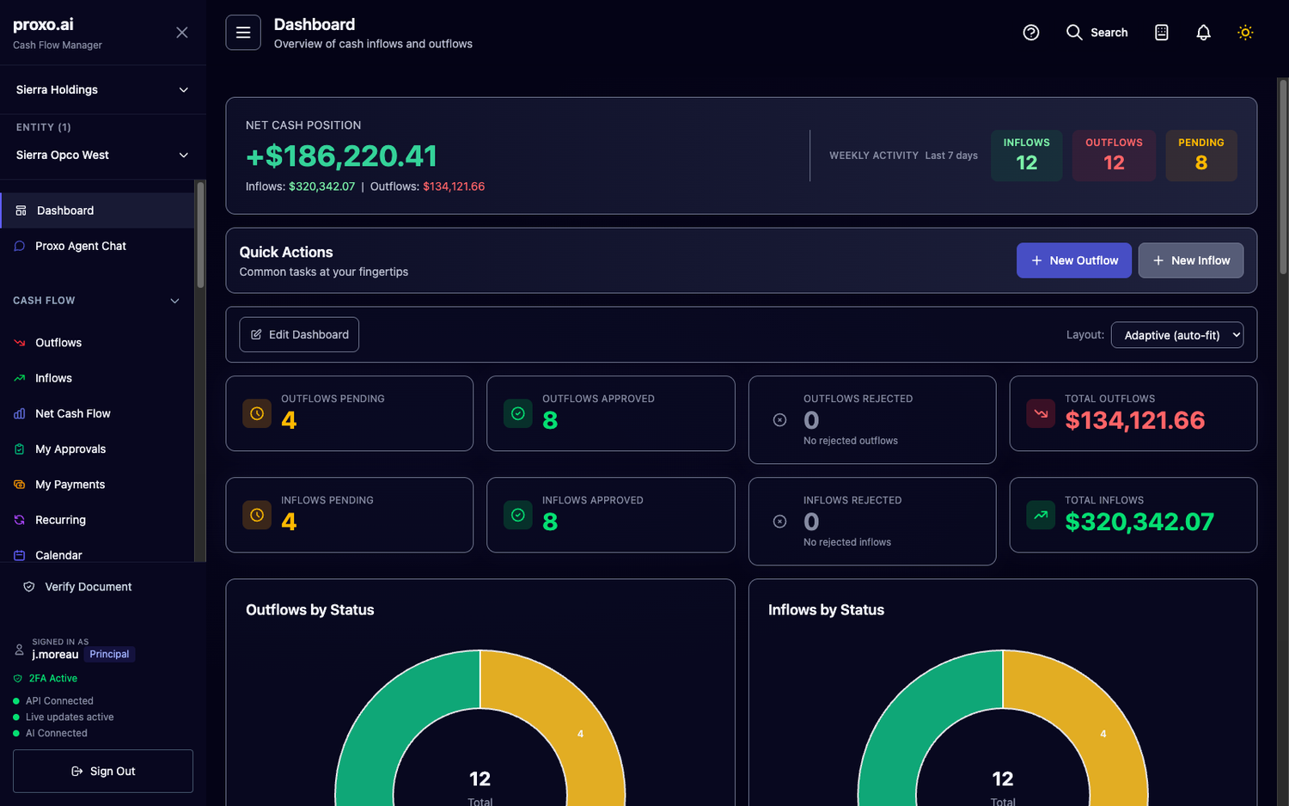Click the Proxo Agent Chat bubble icon

(20, 246)
